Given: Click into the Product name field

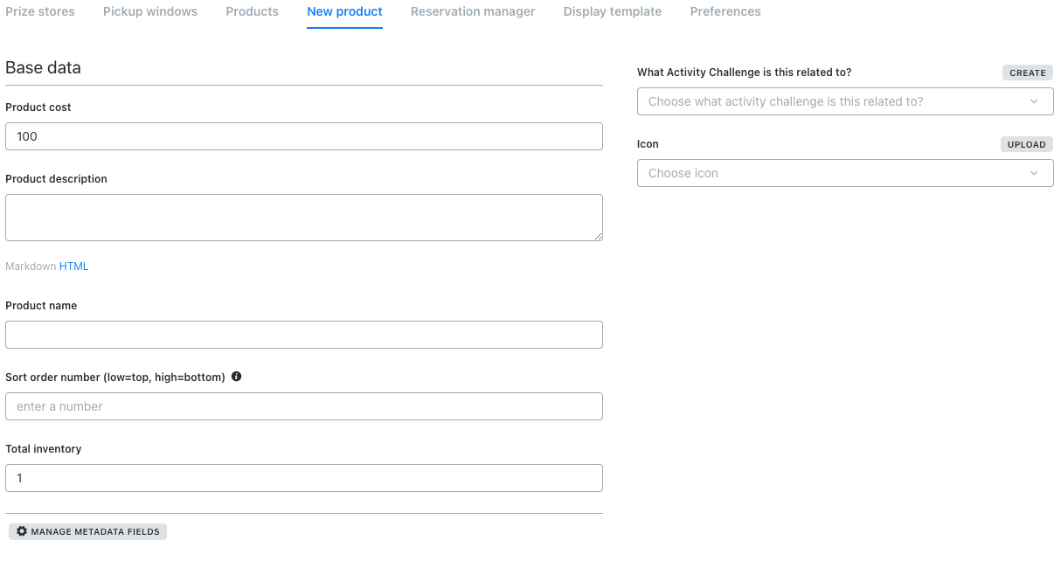Looking at the screenshot, I should [x=303, y=335].
